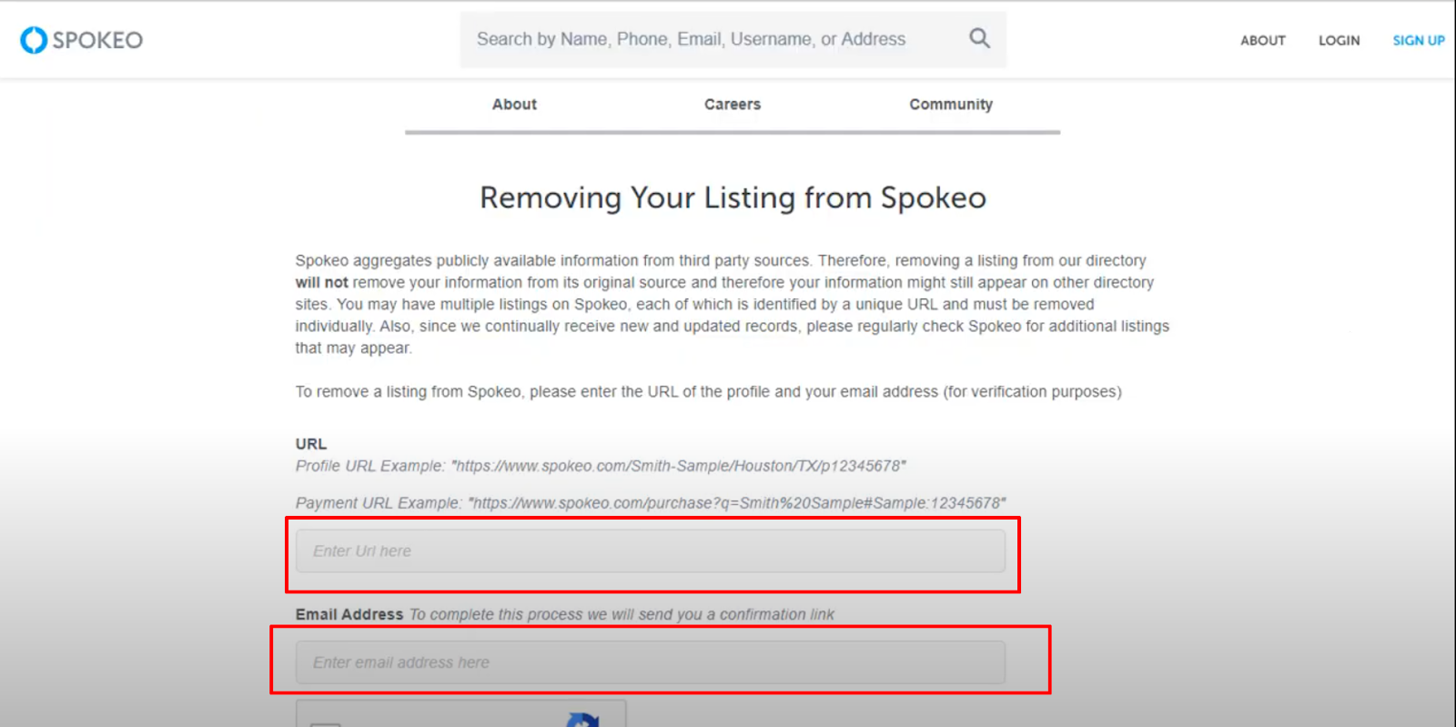Tick the reCAPTCHA checkbox
This screenshot has height=727, width=1456.
tap(325, 724)
